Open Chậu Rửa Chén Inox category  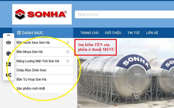[31, 70]
